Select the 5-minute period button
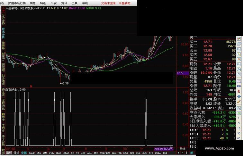This screenshot has height=156, width=243. point(239,123)
